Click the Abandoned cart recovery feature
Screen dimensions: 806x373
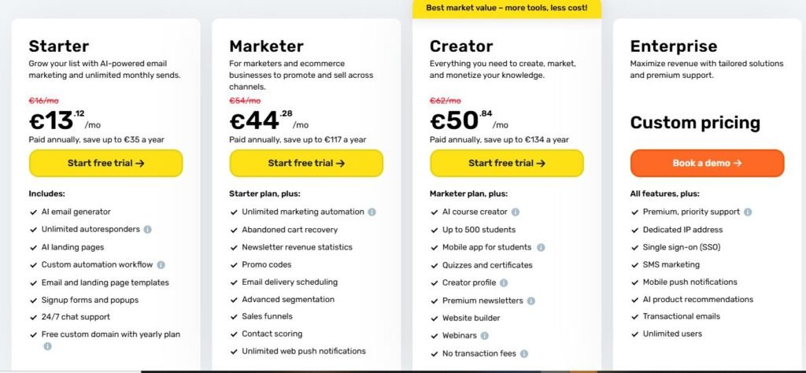pos(290,230)
